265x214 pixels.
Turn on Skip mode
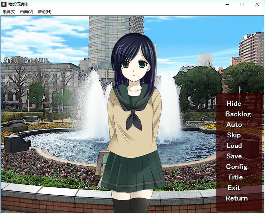(x=234, y=135)
